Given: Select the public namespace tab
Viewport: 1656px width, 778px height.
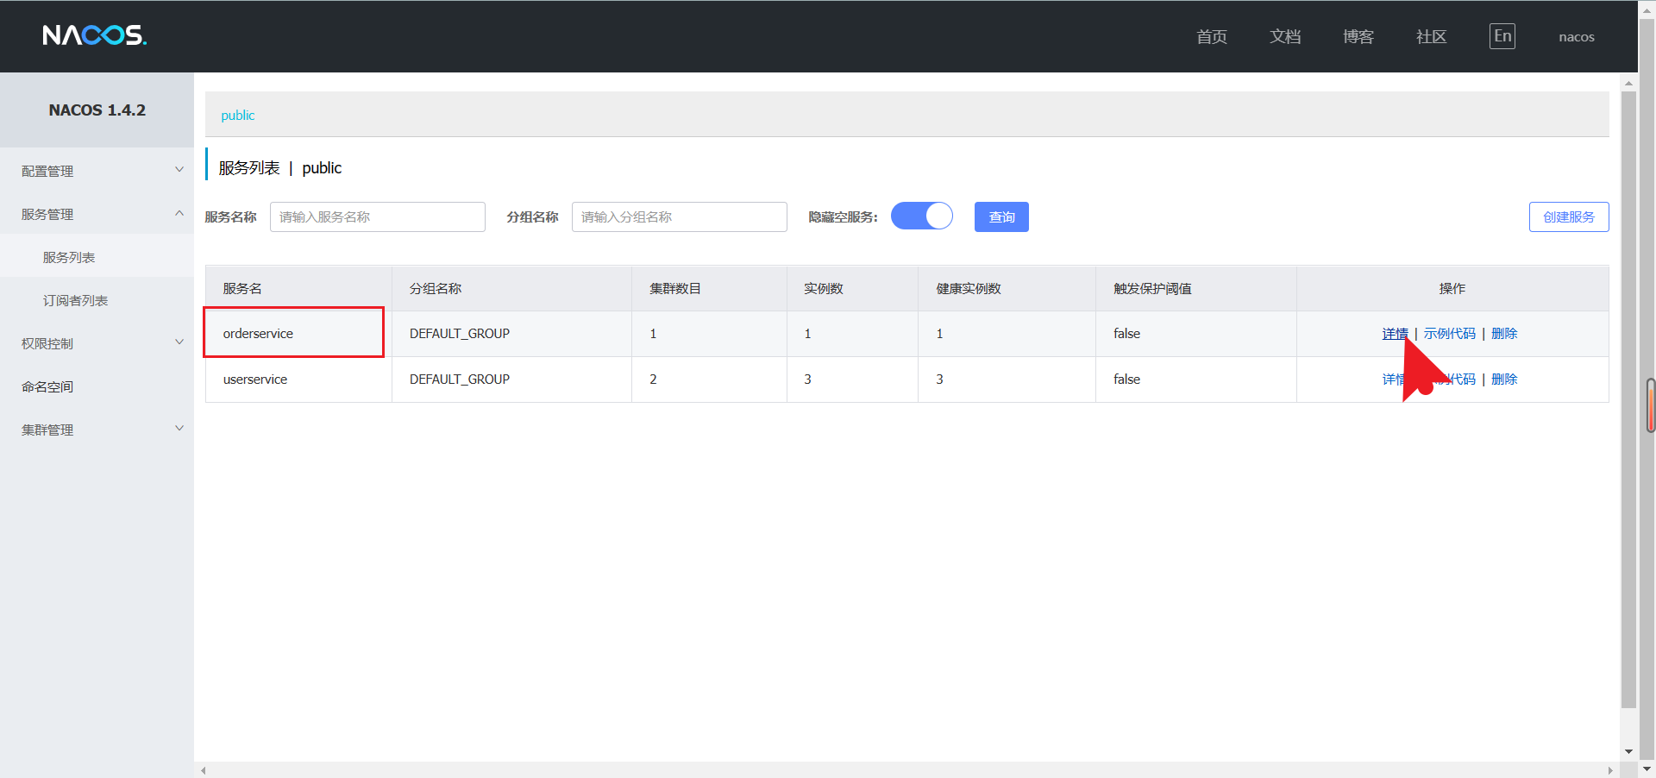Looking at the screenshot, I should pyautogui.click(x=238, y=116).
